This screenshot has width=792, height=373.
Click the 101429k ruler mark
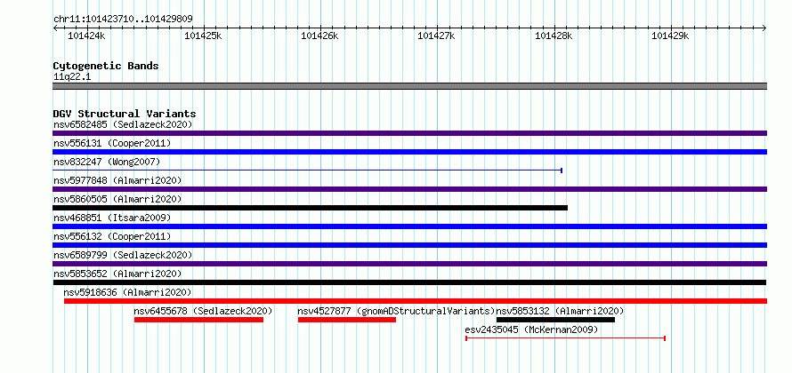pos(670,36)
